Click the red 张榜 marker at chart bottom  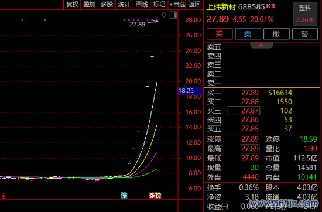[155, 195]
